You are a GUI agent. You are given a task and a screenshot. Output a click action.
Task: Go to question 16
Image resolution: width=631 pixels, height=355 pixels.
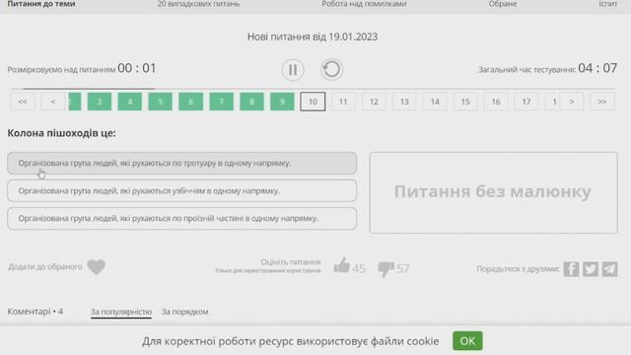[496, 102]
